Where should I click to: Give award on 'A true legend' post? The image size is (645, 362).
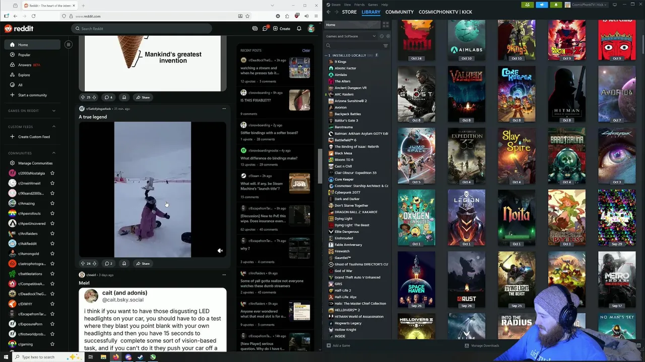click(124, 263)
